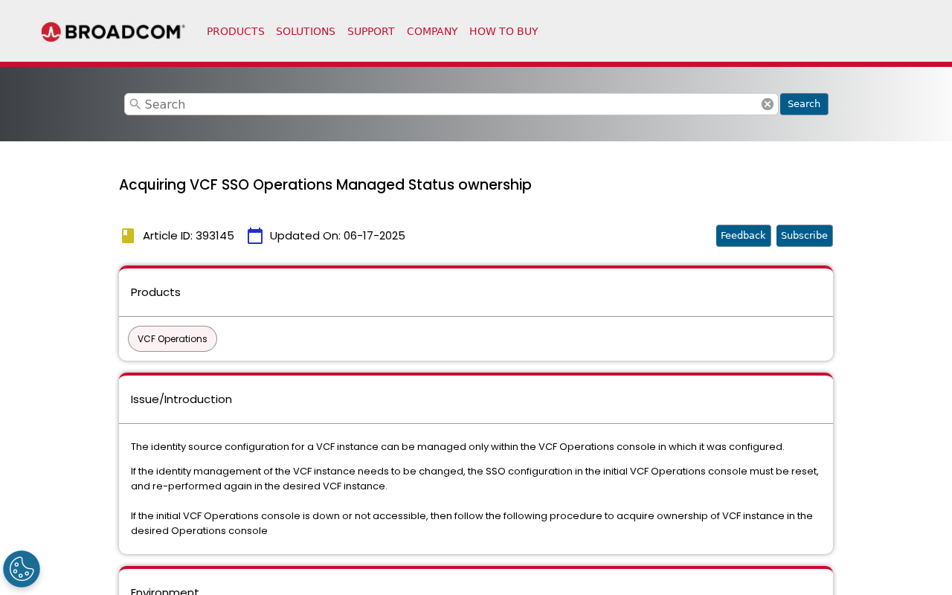The image size is (952, 595).
Task: Click the Feedback button
Action: (743, 234)
